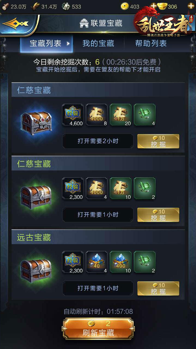Dig the first 仁慈宝藏 with 挖掘 button
Screen dimensions: 196x349
pyautogui.click(x=158, y=141)
